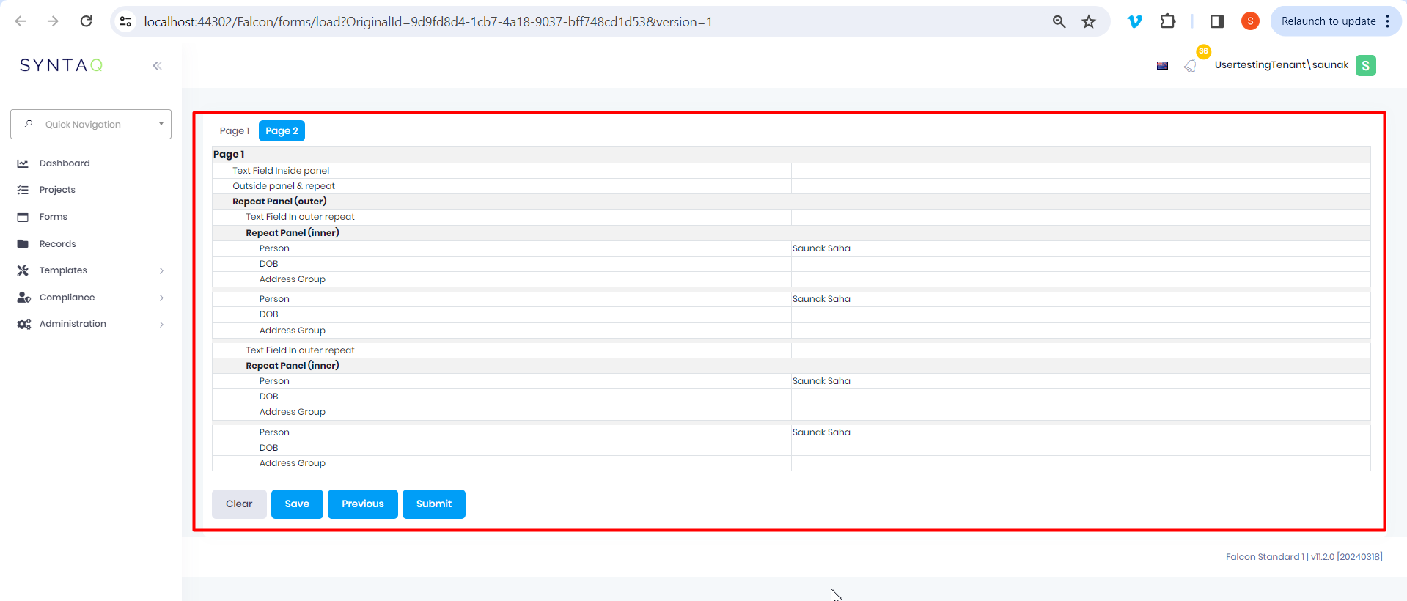The image size is (1407, 601).
Task: Open browser extensions puzzle icon
Action: [x=1168, y=21]
